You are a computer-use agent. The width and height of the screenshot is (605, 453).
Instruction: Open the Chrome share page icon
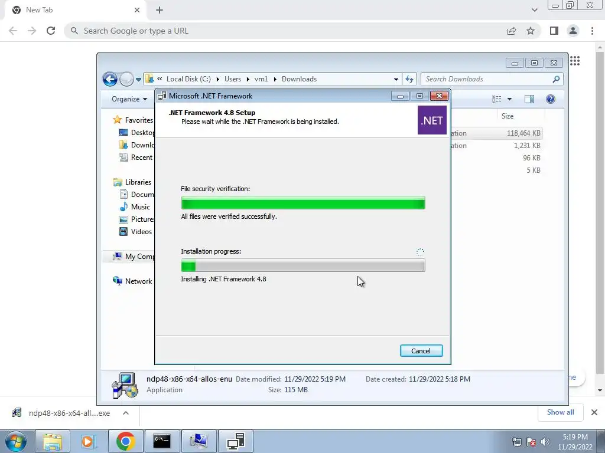(x=512, y=31)
